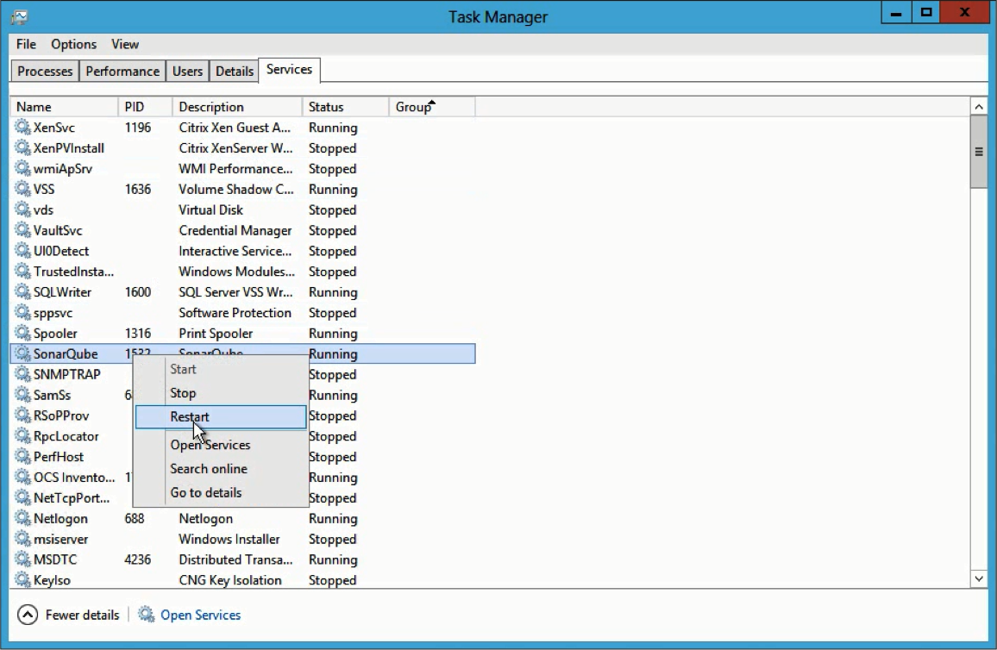Switch to the Users tab
Image resolution: width=997 pixels, height=650 pixels.
pos(187,72)
